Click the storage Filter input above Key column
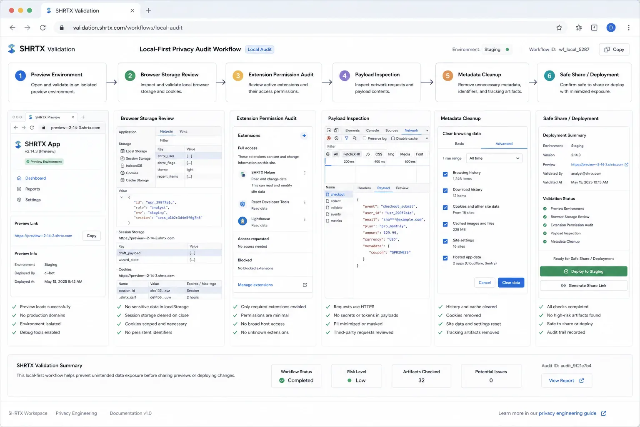640x427 pixels. point(189,141)
